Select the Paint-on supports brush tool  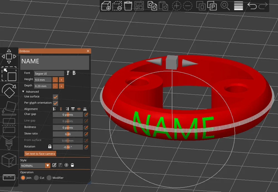(9, 143)
